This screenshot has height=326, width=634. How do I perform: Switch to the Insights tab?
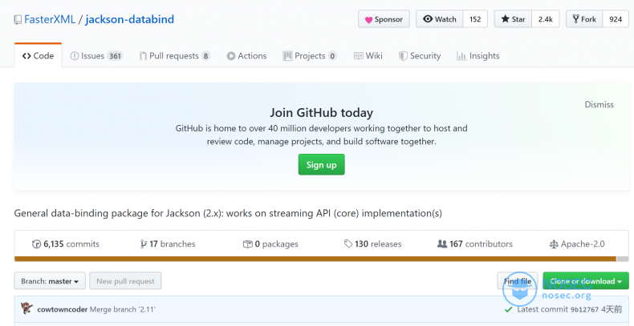[x=478, y=56]
